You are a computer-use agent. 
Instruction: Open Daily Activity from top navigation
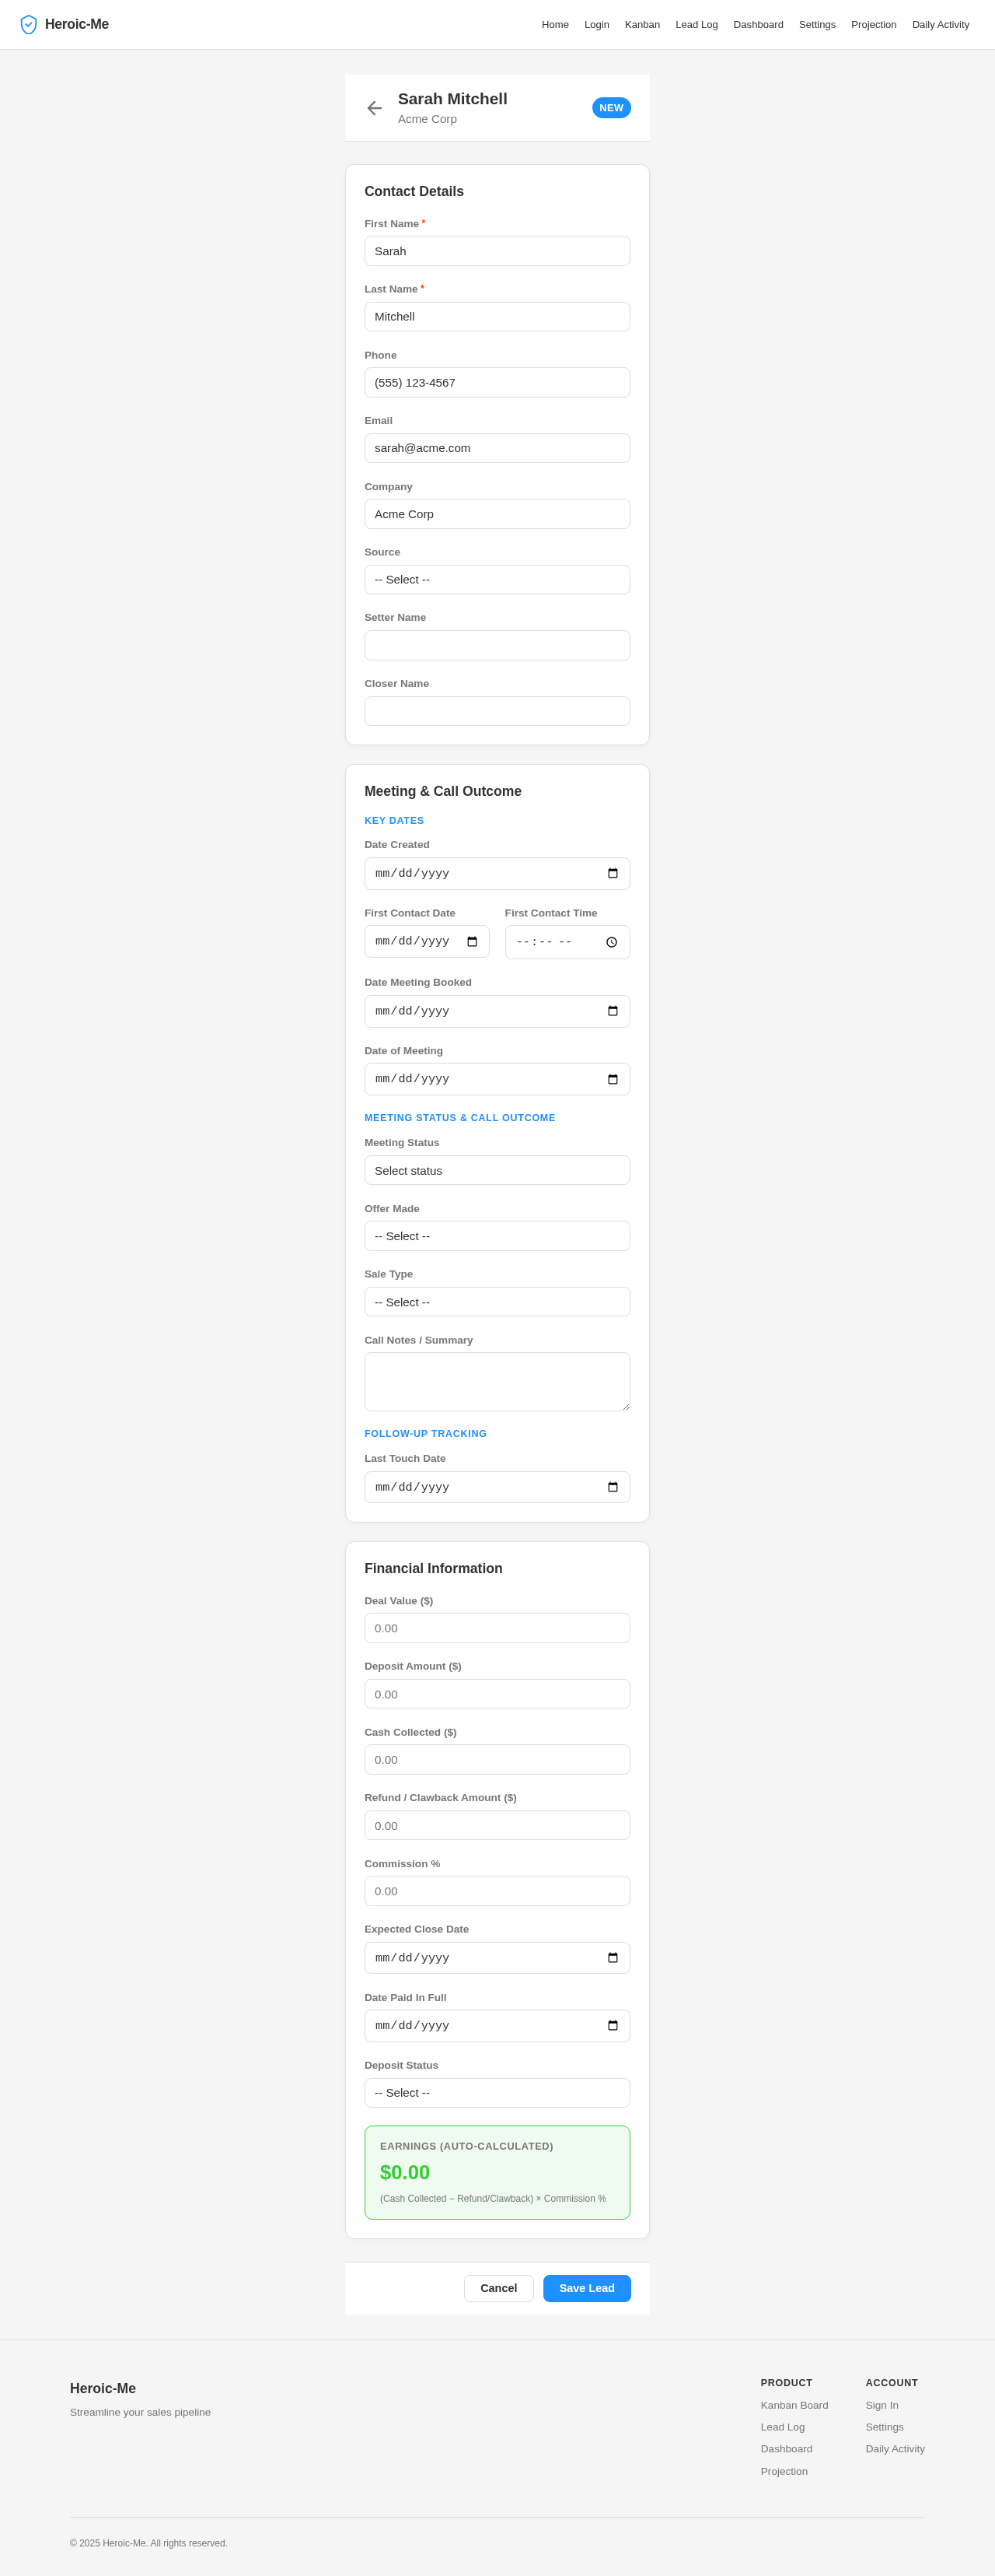click(x=941, y=25)
